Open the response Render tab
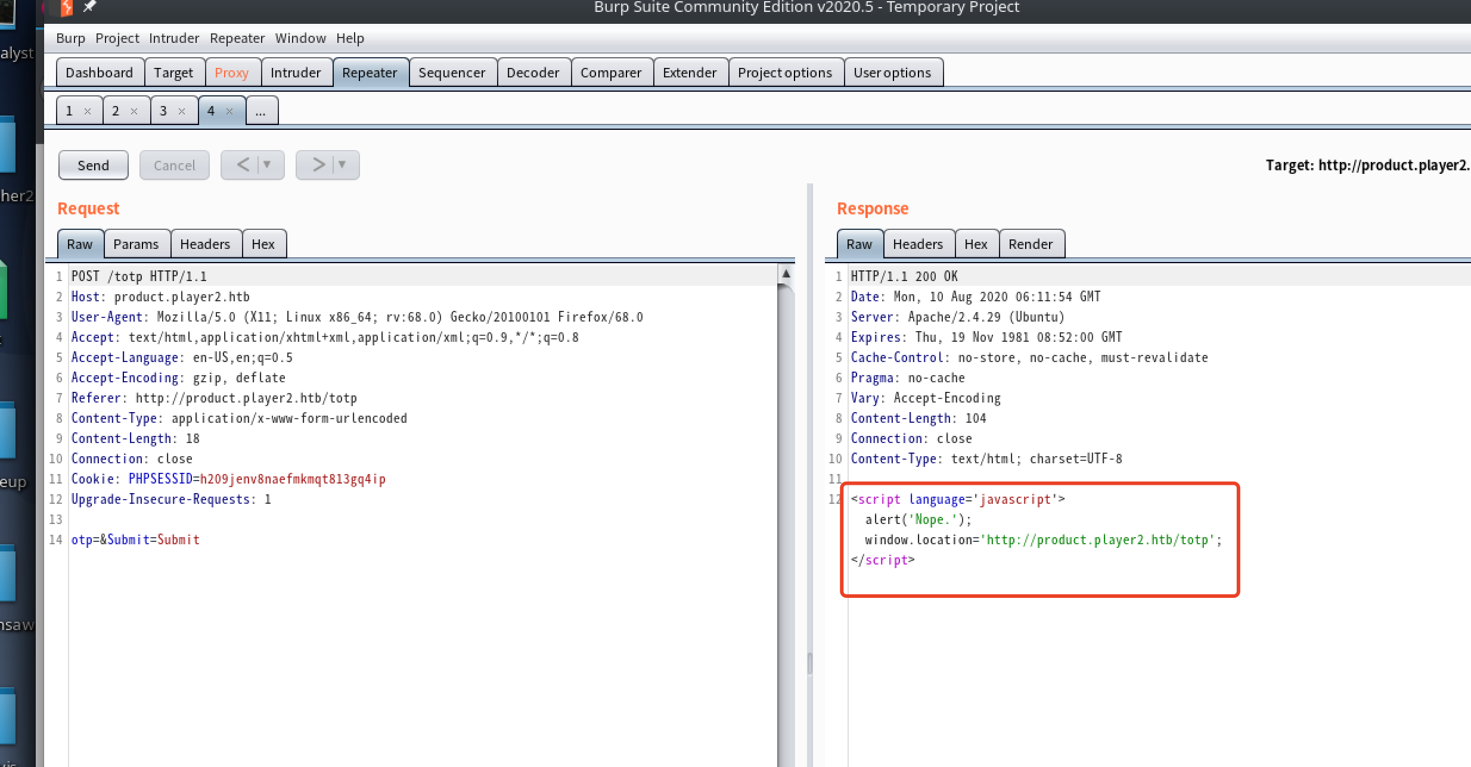Screen dimensions: 1471x767 pyautogui.click(x=1031, y=244)
